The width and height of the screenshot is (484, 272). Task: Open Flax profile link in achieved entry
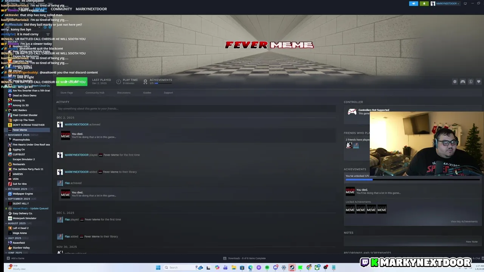(x=67, y=183)
